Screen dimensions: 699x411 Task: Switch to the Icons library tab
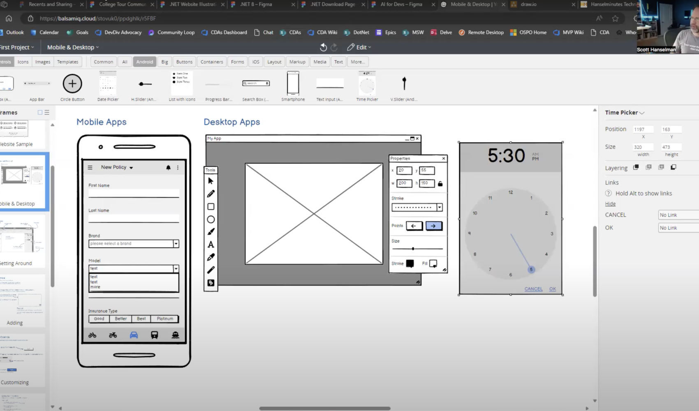pos(23,62)
